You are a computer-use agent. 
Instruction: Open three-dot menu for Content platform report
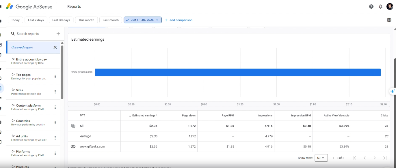click(55, 107)
